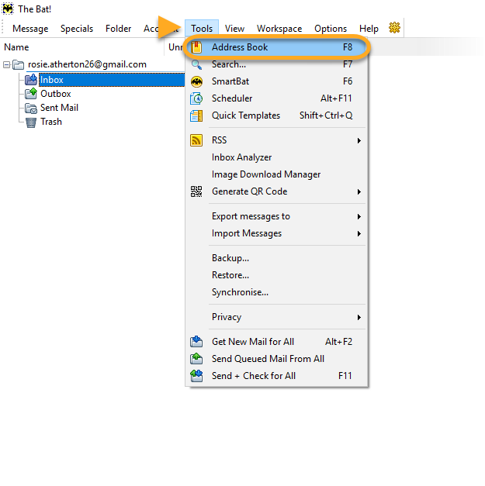485x486 pixels.
Task: Open Scheduler menu entry
Action: coord(276,98)
